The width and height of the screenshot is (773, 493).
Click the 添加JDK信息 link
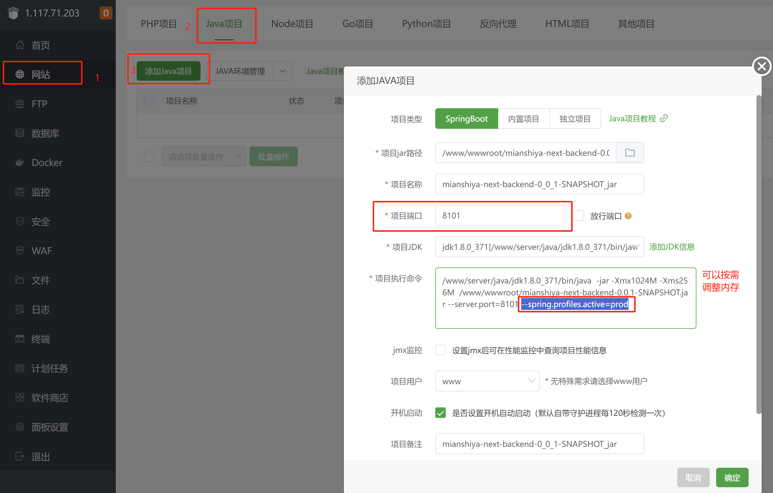click(x=672, y=247)
